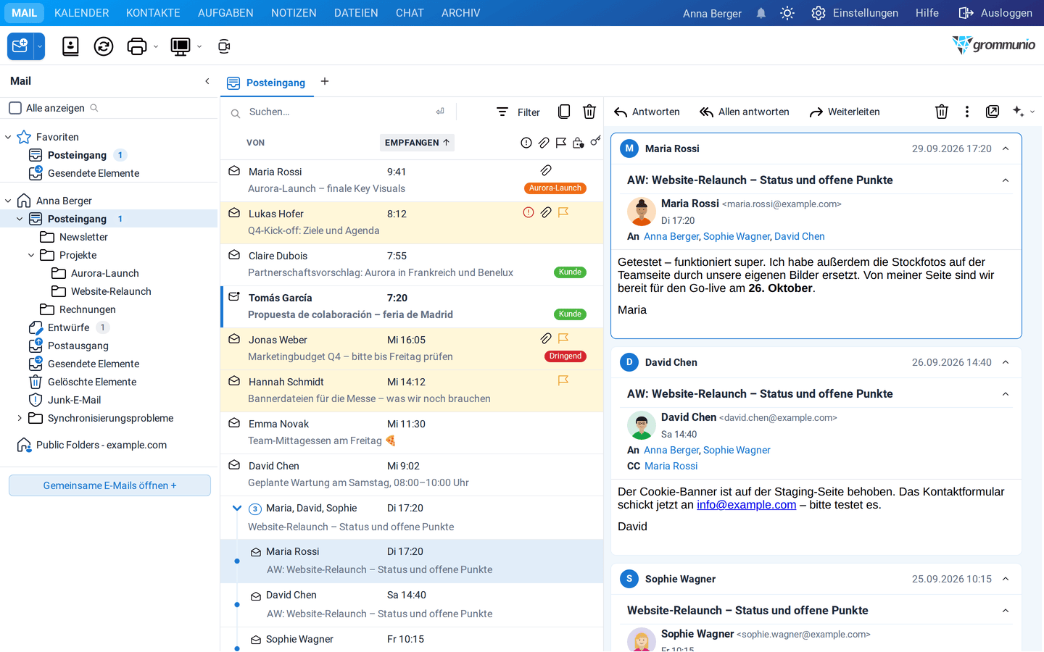Collapse the Projekte folder

31,255
